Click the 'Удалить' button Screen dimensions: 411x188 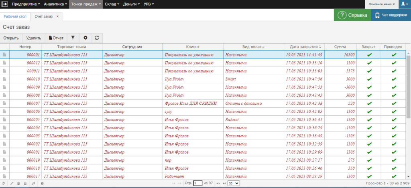point(34,38)
